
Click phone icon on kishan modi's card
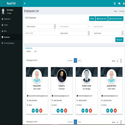[x=77, y=100]
